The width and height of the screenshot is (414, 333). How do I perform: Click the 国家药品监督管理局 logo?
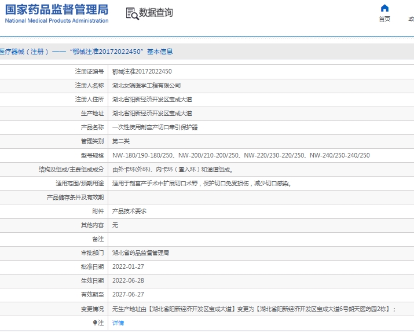pyautogui.click(x=57, y=10)
